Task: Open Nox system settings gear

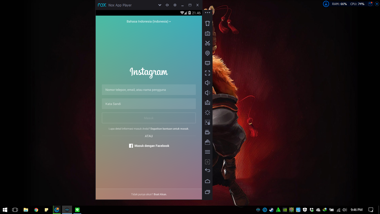Action: (x=175, y=5)
